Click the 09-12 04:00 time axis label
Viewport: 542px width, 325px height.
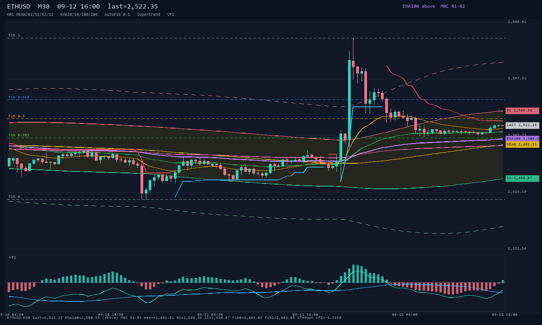tap(405, 315)
